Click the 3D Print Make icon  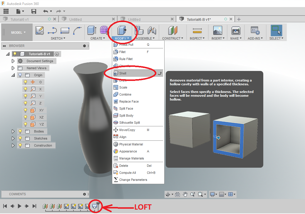coord(236,30)
